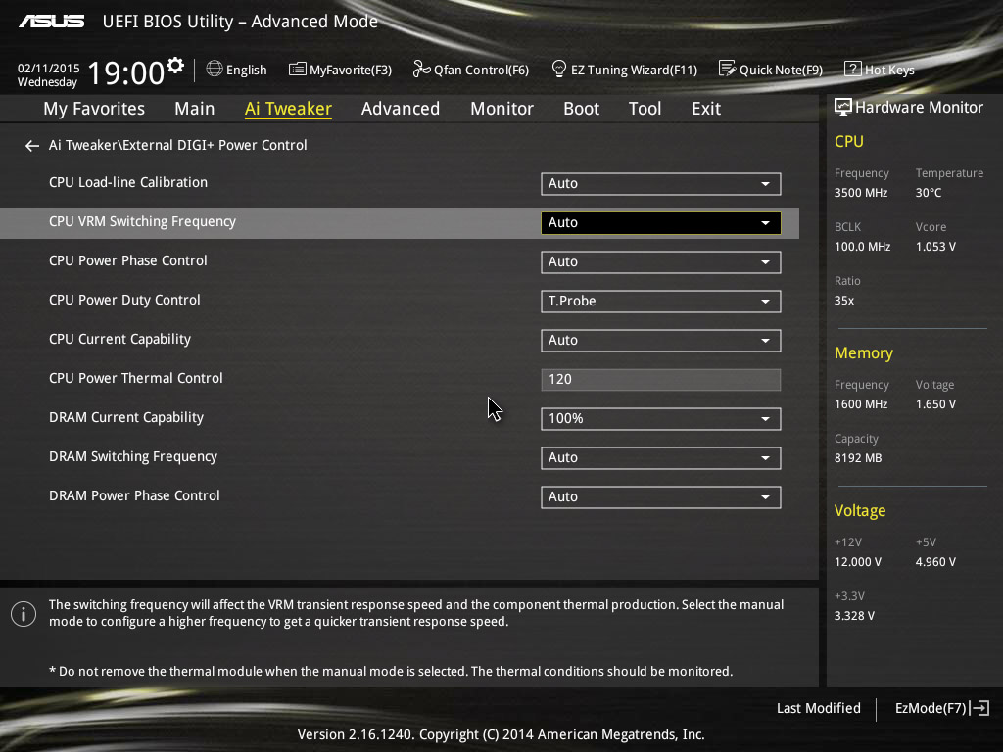Click the 19:00 clock display
Image resolution: width=1003 pixels, height=752 pixels.
(x=126, y=72)
